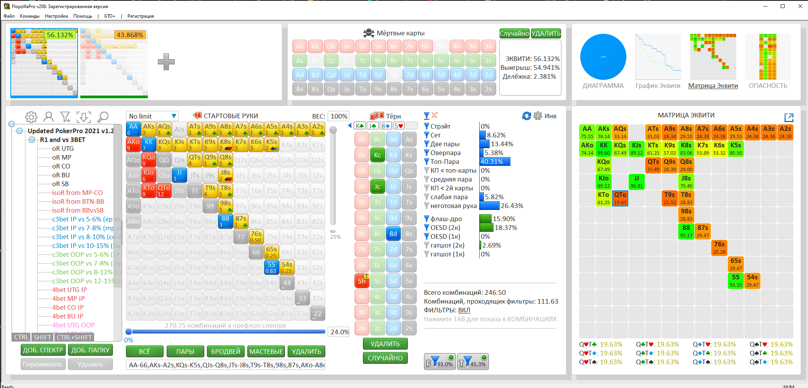Click the ВЕС 100% input field
Image resolution: width=808 pixels, height=388 pixels.
click(339, 116)
